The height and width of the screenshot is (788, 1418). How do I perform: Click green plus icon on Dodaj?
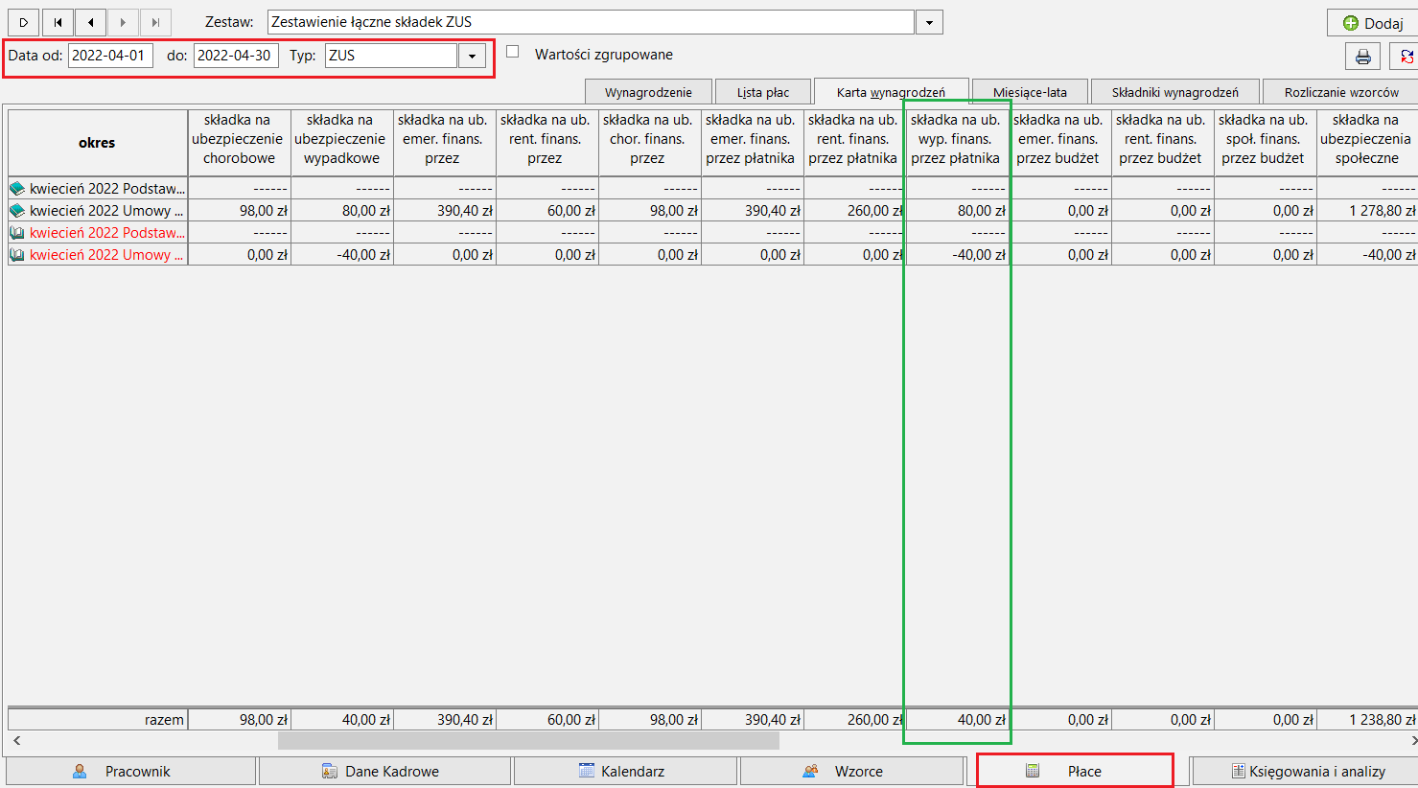(x=1351, y=23)
